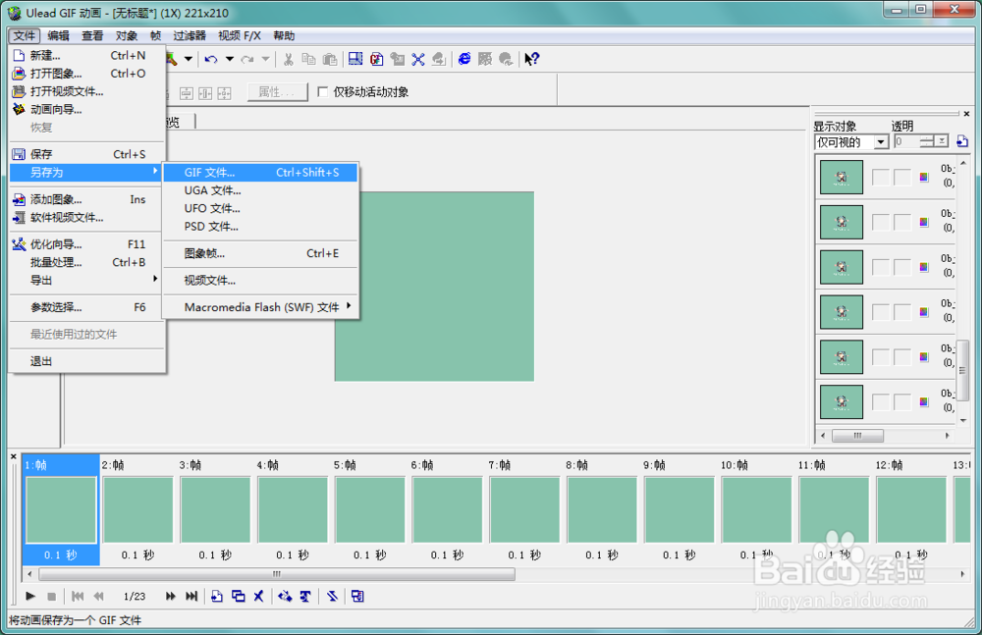982x635 pixels.
Task: Toggle lock box of topmost object row
Action: (x=901, y=178)
